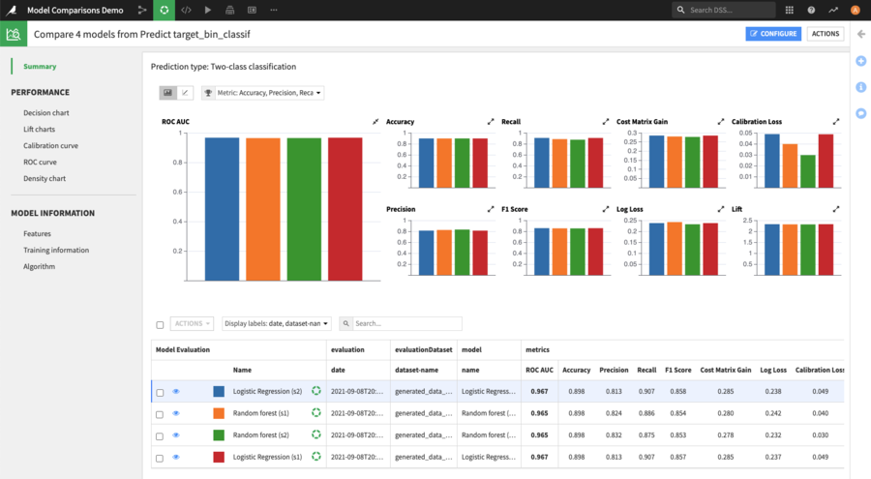Open the Random forest (s1) model link
Viewport: 871px width, 479px height.
(260, 413)
